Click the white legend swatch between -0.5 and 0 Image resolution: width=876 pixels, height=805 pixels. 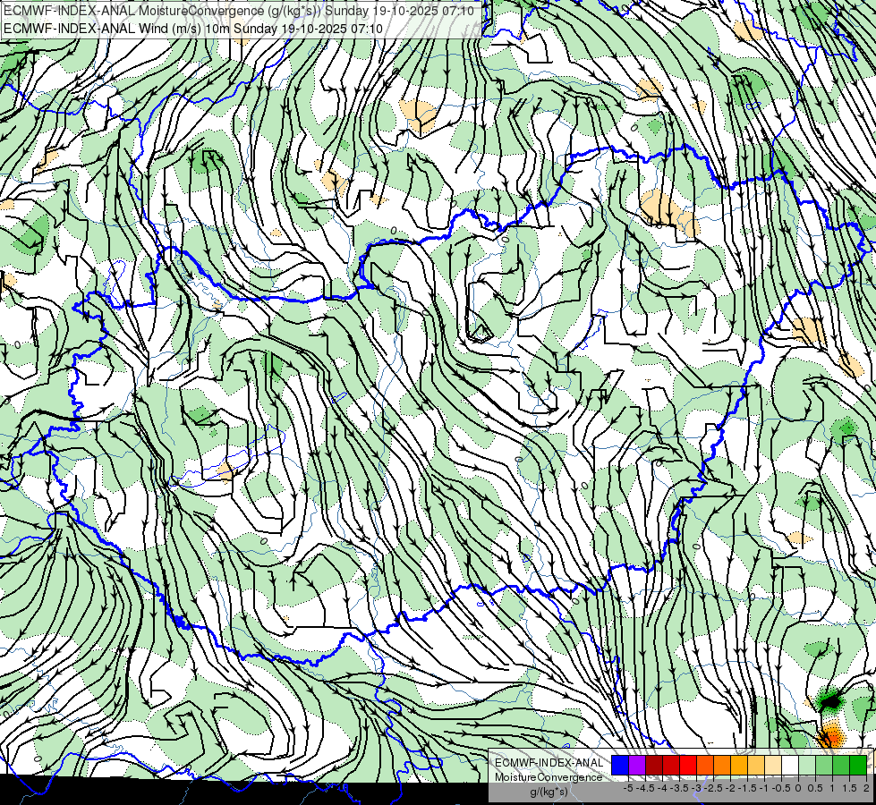pos(790,765)
